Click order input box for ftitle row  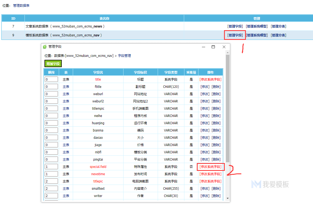click(x=51, y=87)
